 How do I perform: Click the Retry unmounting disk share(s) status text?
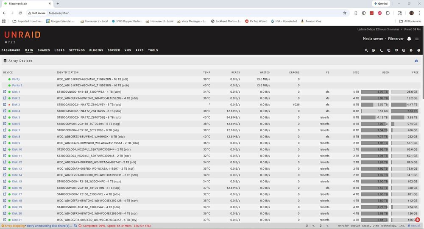point(49,226)
